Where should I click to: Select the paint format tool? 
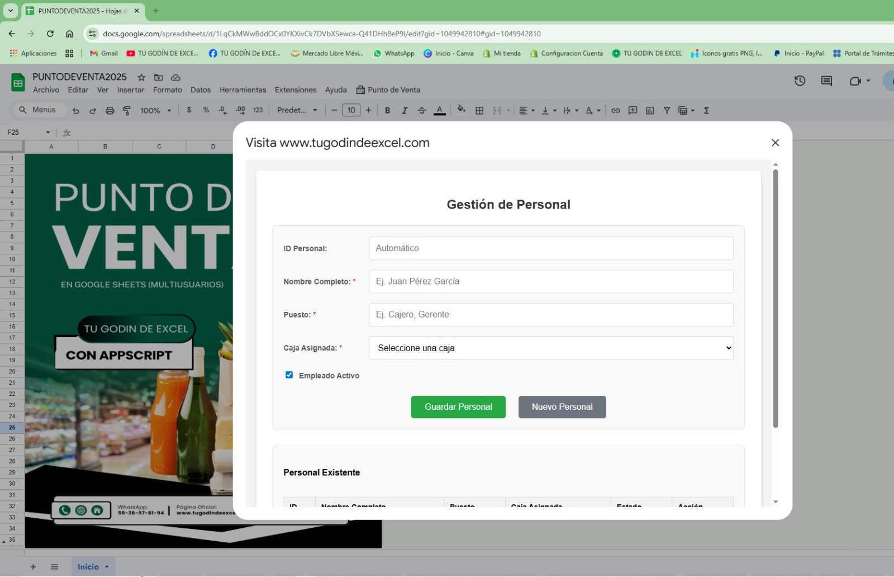click(127, 111)
